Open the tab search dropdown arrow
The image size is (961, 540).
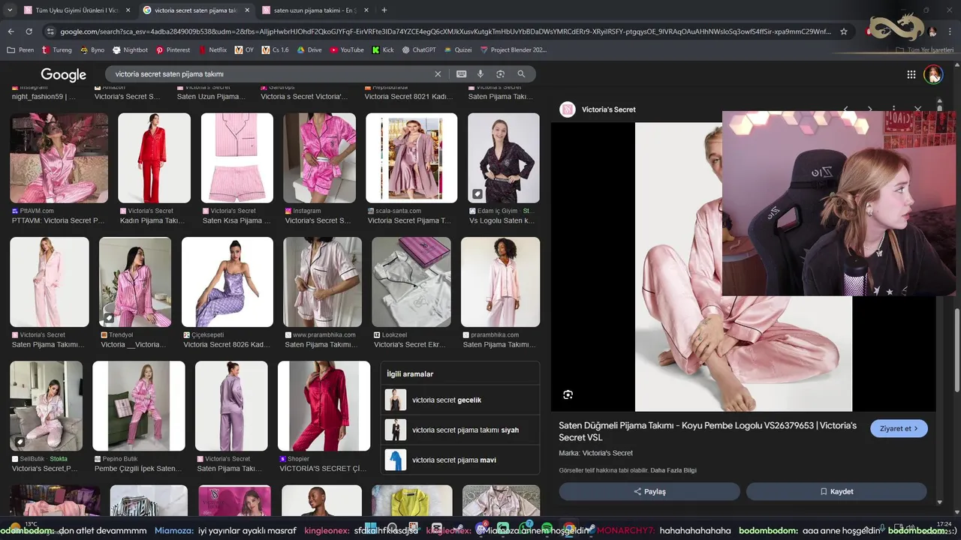coord(11,10)
